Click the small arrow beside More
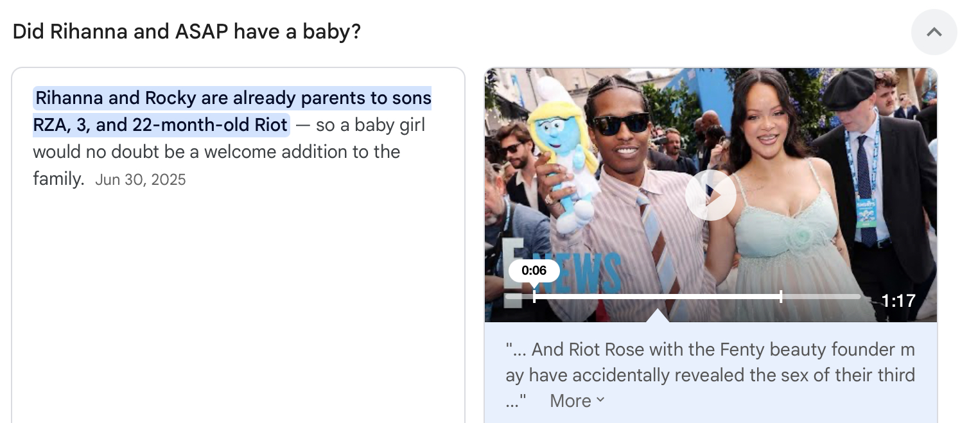Screen dimensions: 969x423 pyautogui.click(x=600, y=400)
